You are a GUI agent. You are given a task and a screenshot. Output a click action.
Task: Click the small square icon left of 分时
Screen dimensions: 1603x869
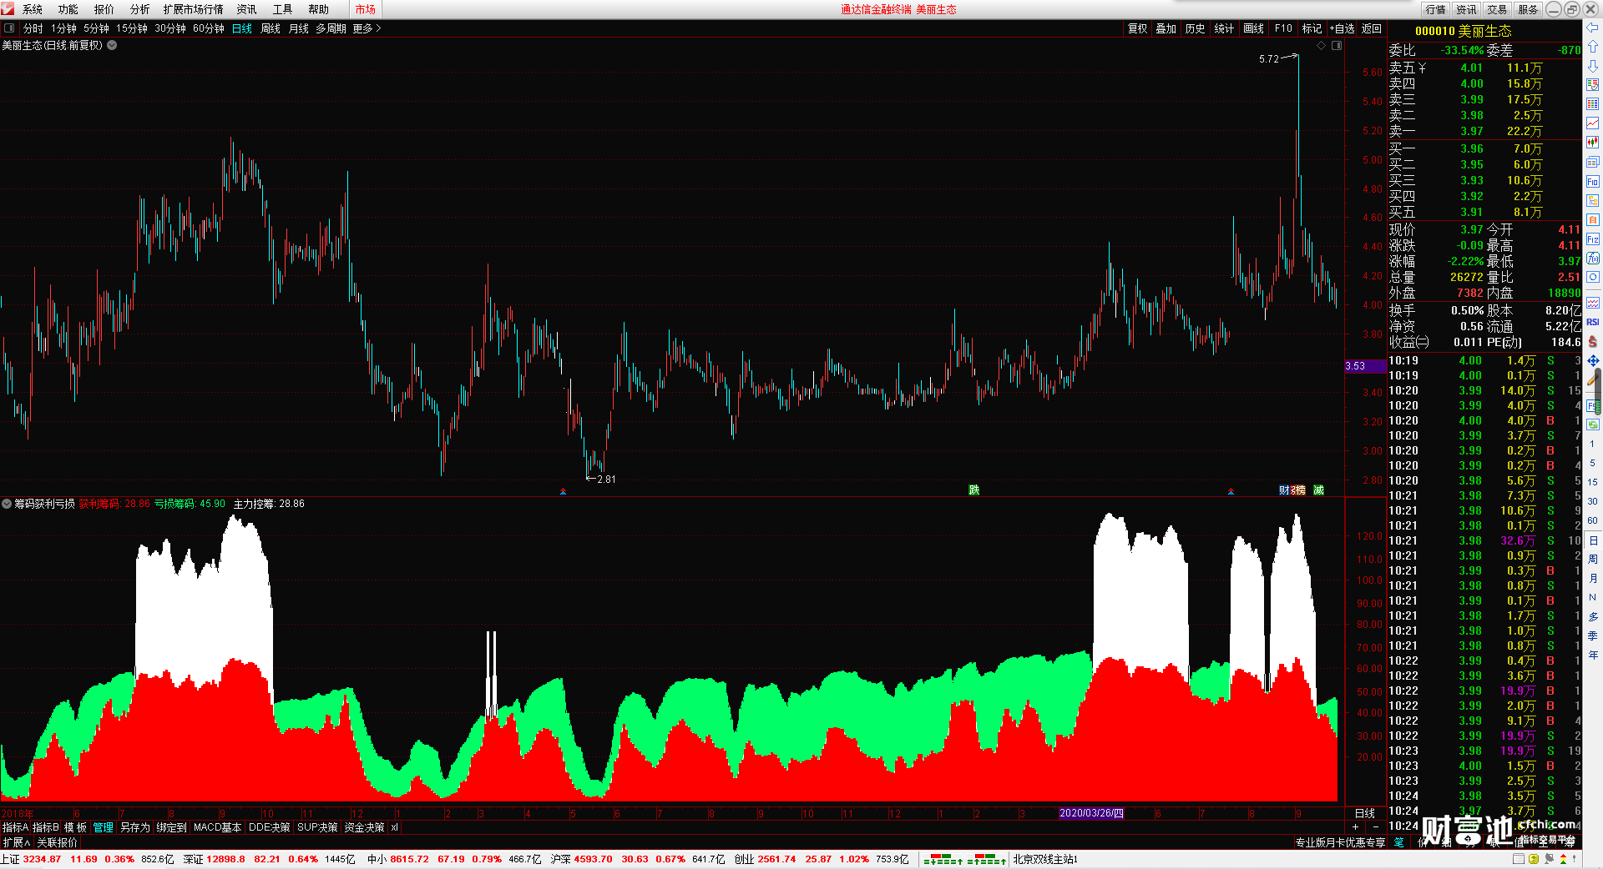click(9, 28)
